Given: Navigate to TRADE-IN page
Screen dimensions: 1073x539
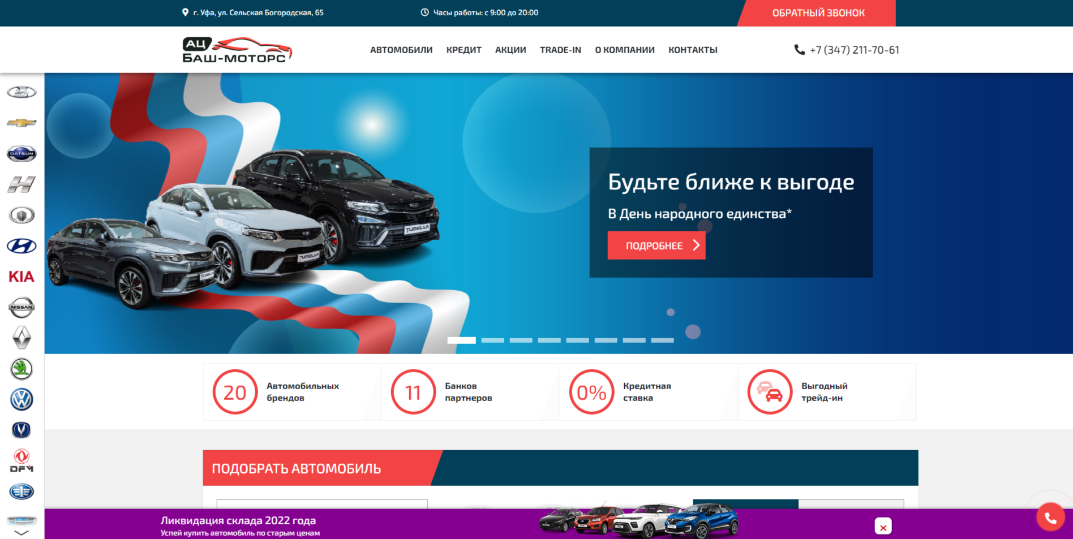Looking at the screenshot, I should click(560, 50).
